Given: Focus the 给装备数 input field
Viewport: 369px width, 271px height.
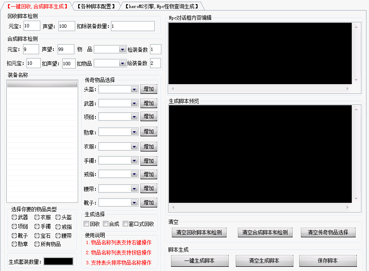Looking at the screenshot, I should coord(156,63).
